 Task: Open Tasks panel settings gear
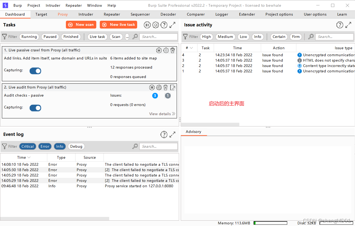click(x=156, y=25)
